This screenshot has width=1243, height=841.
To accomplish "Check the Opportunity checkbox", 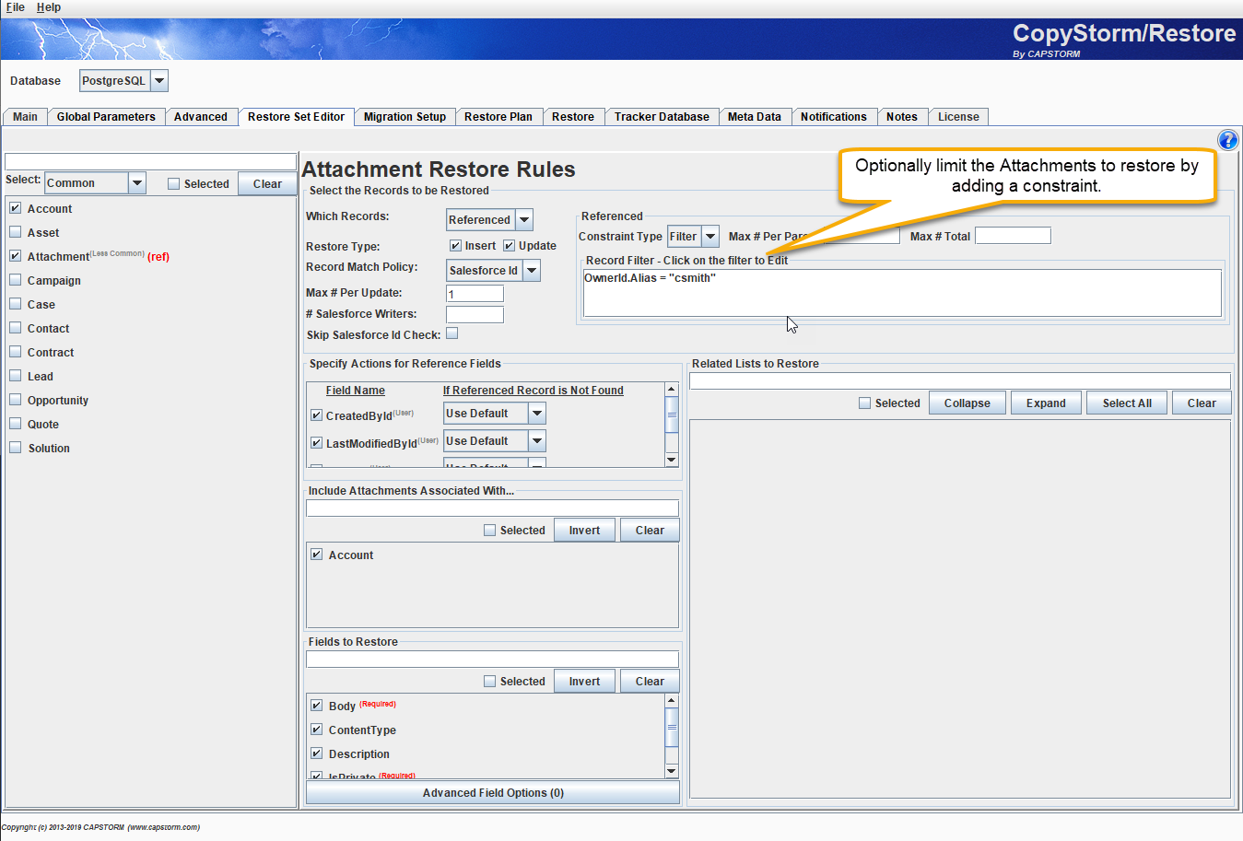I will coord(15,400).
